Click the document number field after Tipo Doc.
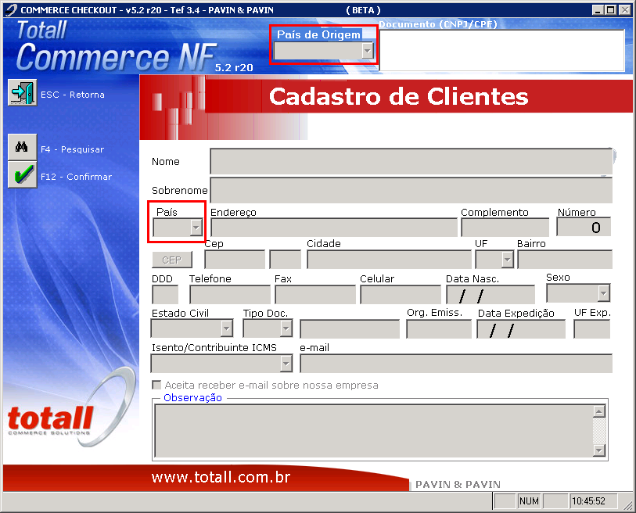The image size is (636, 513). click(350, 329)
